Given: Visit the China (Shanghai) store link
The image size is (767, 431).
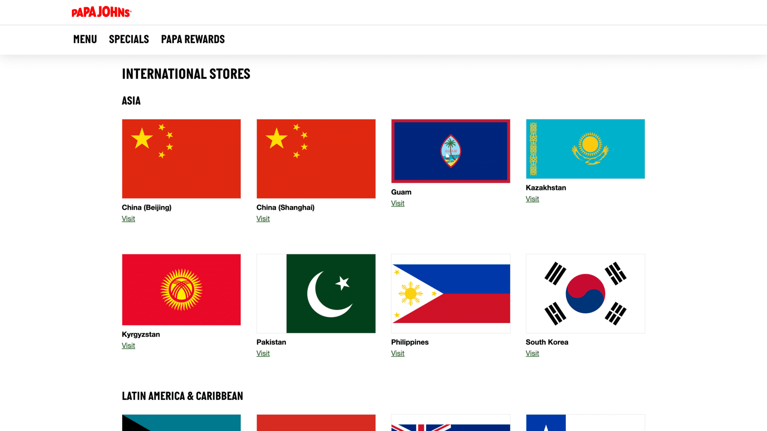Looking at the screenshot, I should tap(263, 219).
